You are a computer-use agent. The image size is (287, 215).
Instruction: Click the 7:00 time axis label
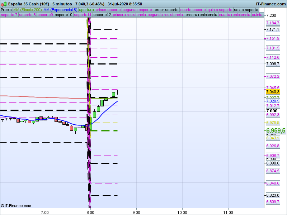click(45, 212)
